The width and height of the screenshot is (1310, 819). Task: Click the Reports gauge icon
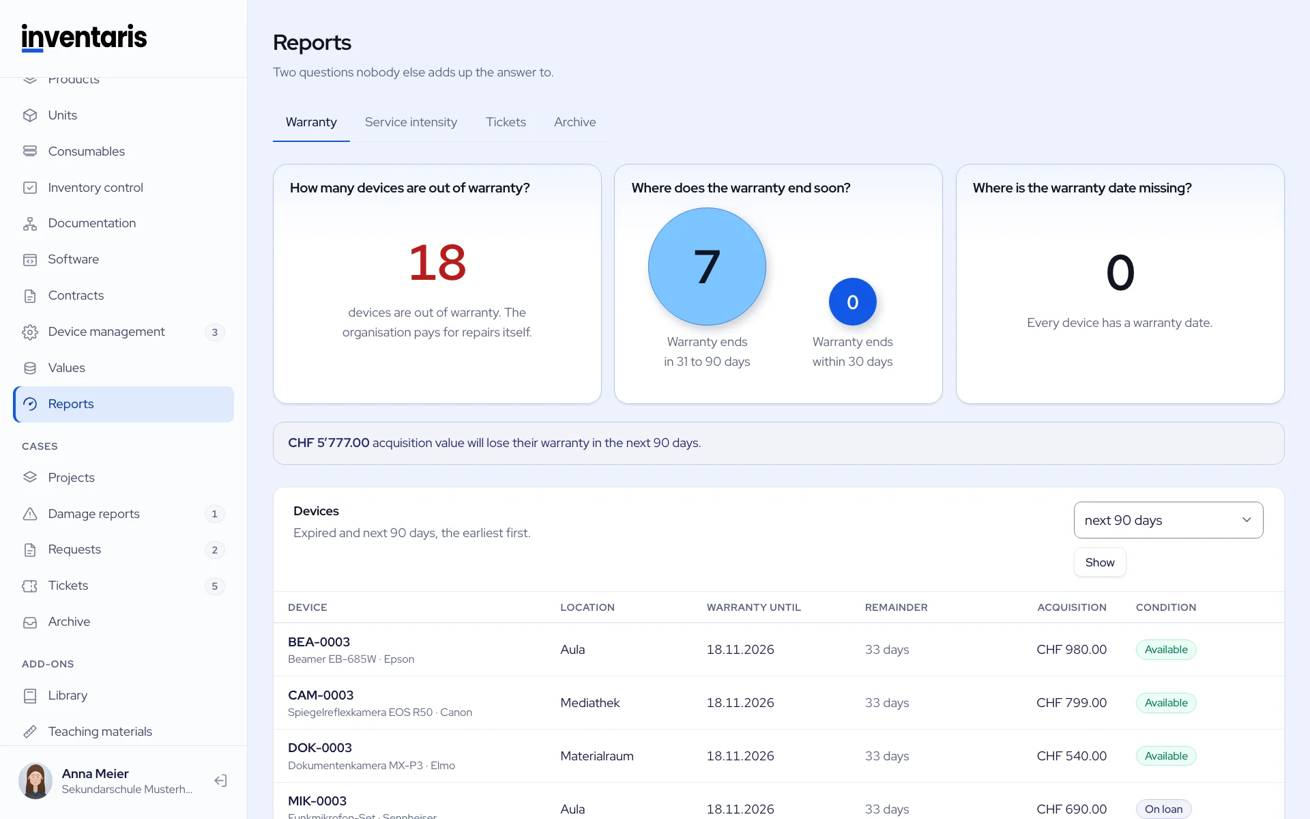click(x=30, y=404)
